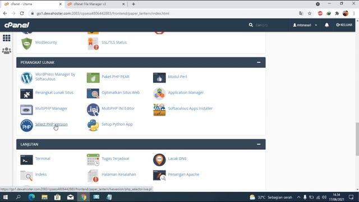The image size is (359, 202).
Task: Open the notifications bell icon
Action: 326,25
